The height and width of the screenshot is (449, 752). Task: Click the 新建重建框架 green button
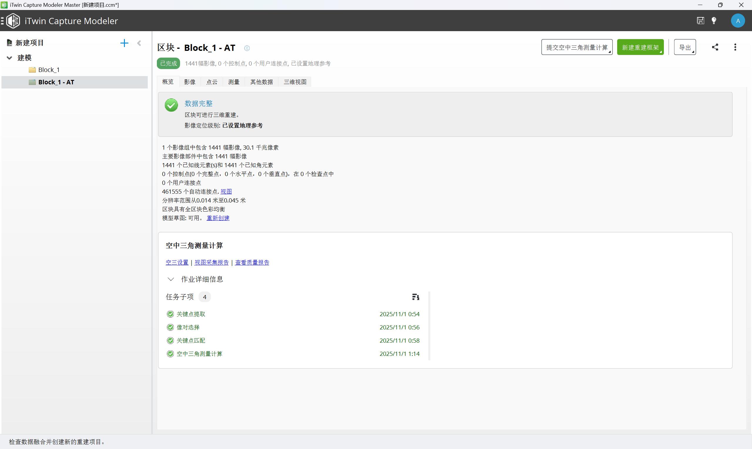coord(640,47)
